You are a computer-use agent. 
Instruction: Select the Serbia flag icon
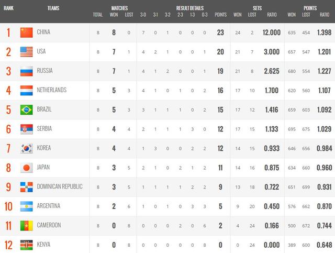click(x=26, y=129)
